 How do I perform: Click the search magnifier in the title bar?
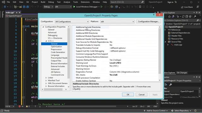[x=142, y=2]
